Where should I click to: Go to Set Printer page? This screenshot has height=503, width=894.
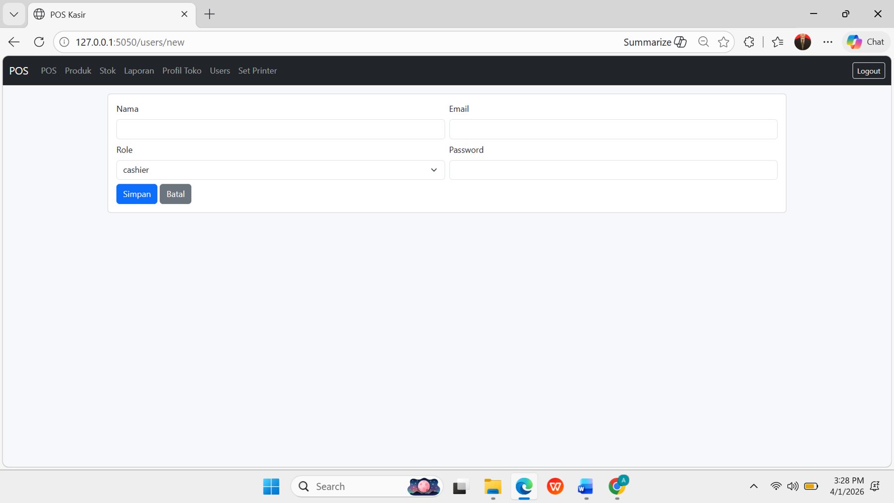pos(257,71)
